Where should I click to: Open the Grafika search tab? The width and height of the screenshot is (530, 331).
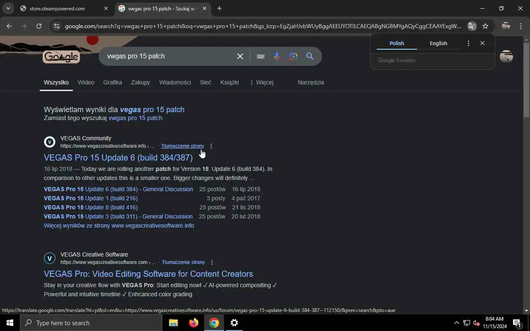[113, 82]
